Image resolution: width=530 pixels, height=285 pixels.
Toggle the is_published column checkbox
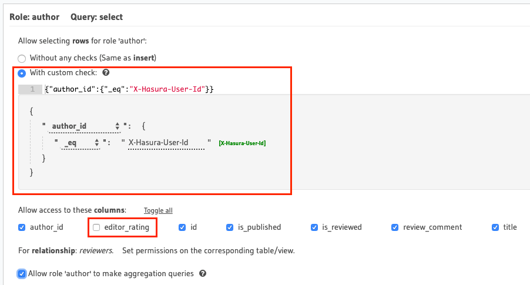(x=230, y=227)
